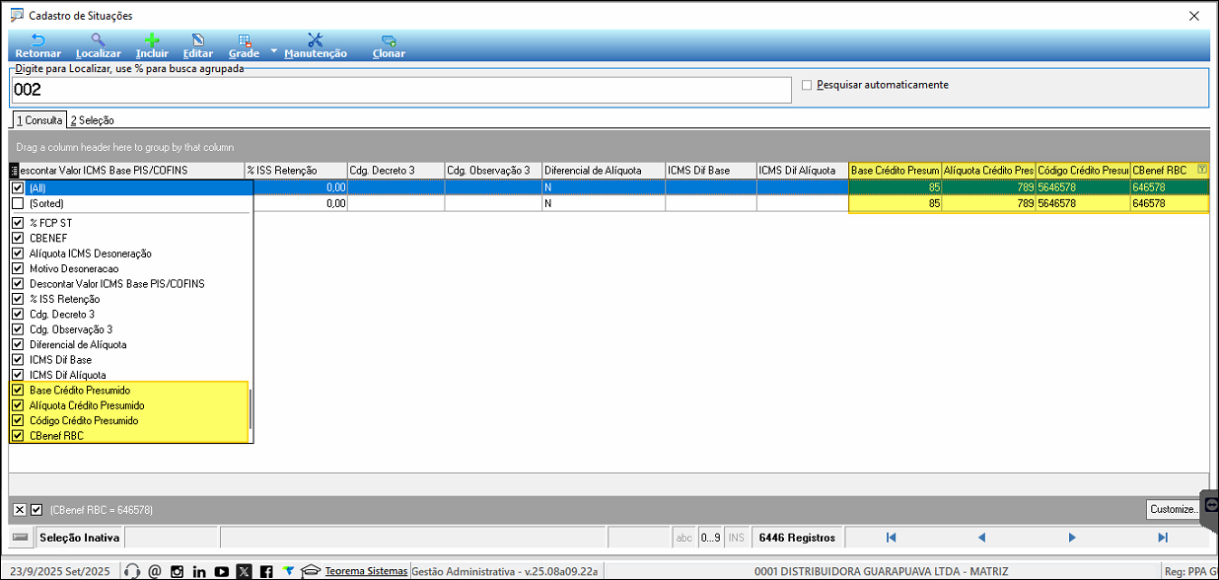Enable Pesquisar automaticamente checkbox
The width and height of the screenshot is (1219, 580).
click(807, 85)
